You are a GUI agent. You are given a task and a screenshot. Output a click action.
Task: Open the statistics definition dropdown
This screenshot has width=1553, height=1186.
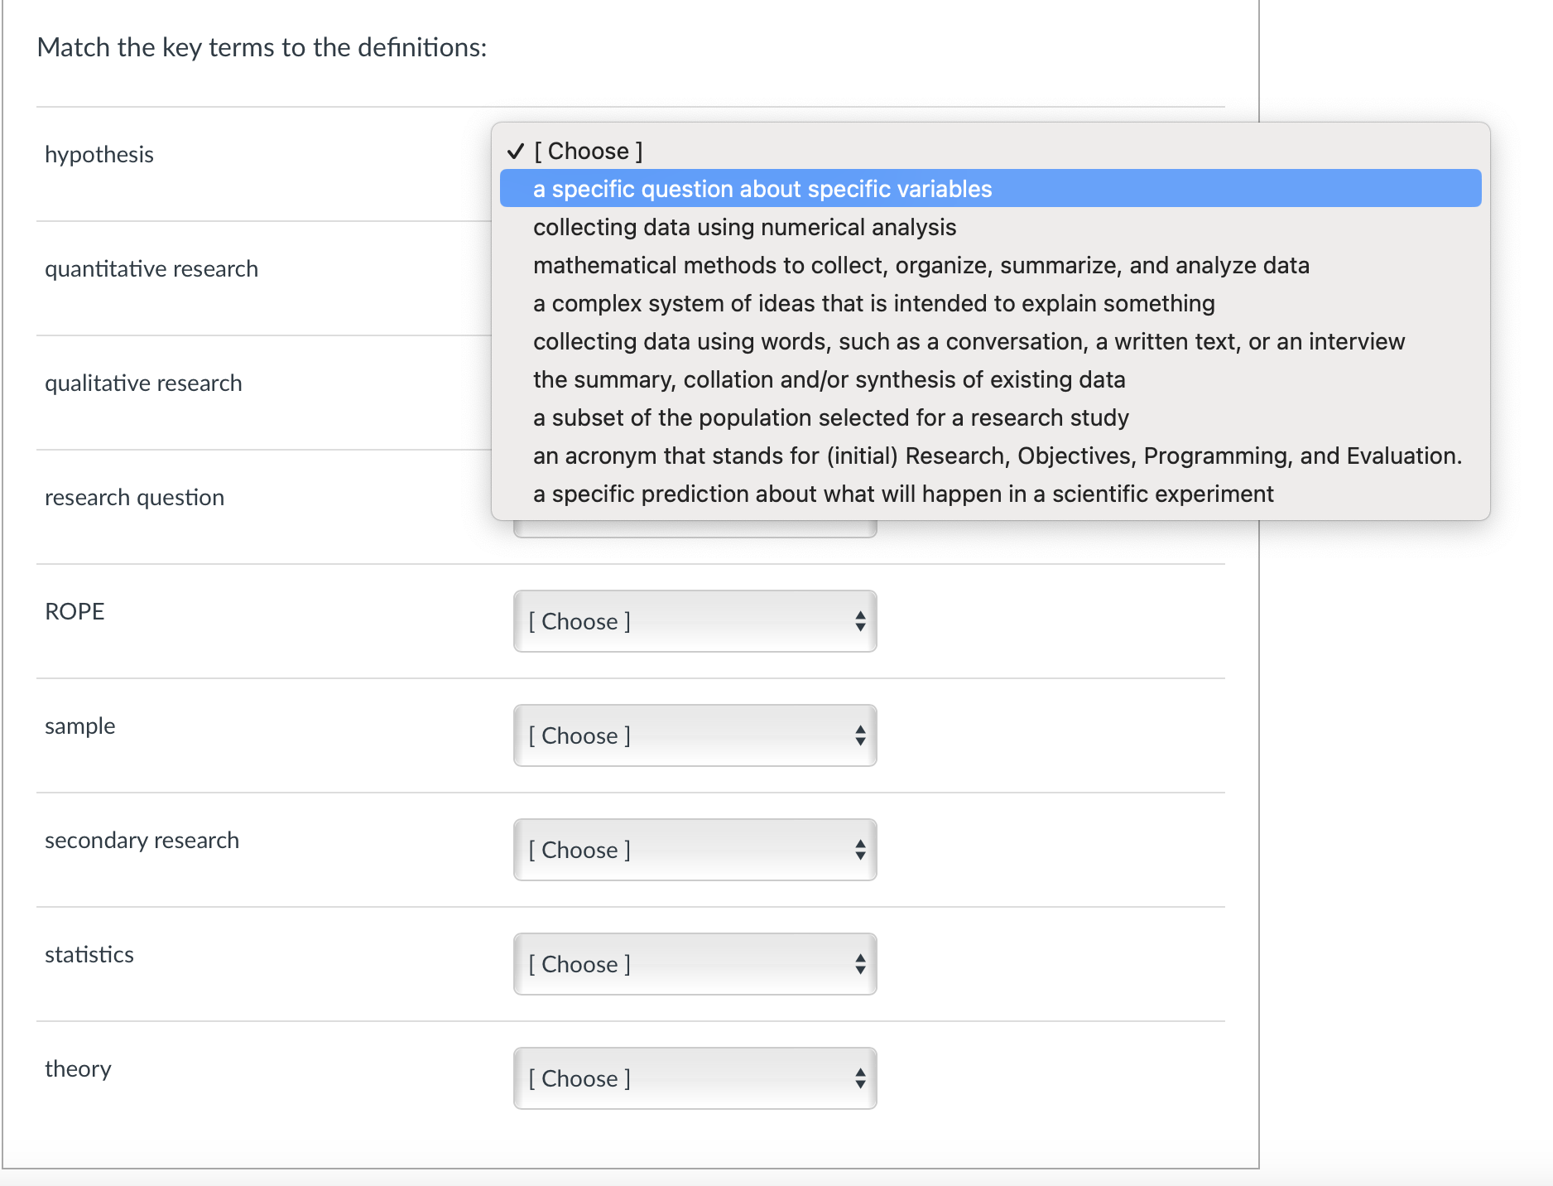[x=694, y=964]
